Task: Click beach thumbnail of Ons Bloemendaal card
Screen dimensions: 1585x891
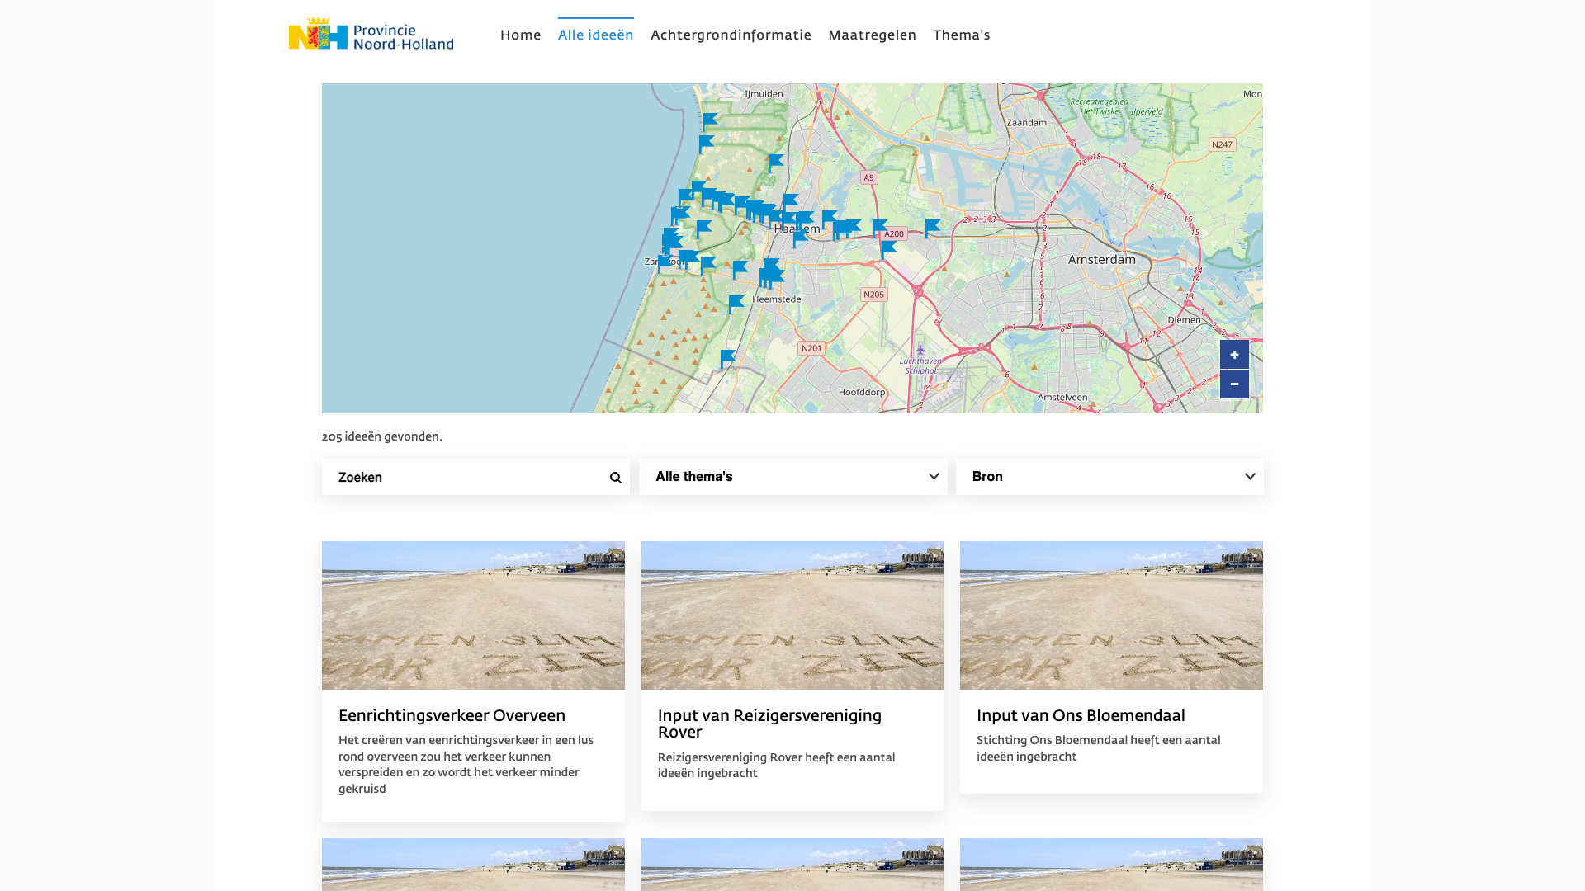Action: pos(1111,615)
